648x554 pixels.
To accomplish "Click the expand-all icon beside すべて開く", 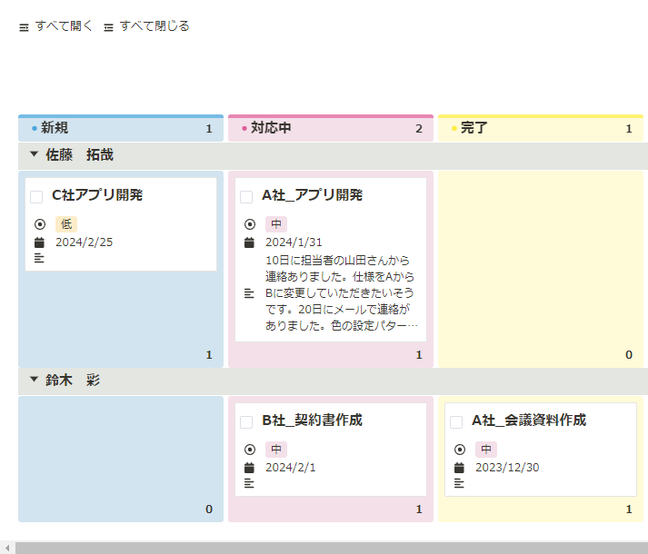I will (24, 27).
